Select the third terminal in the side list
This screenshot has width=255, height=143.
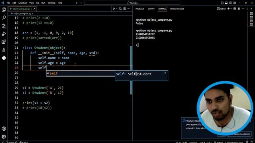[251, 21]
